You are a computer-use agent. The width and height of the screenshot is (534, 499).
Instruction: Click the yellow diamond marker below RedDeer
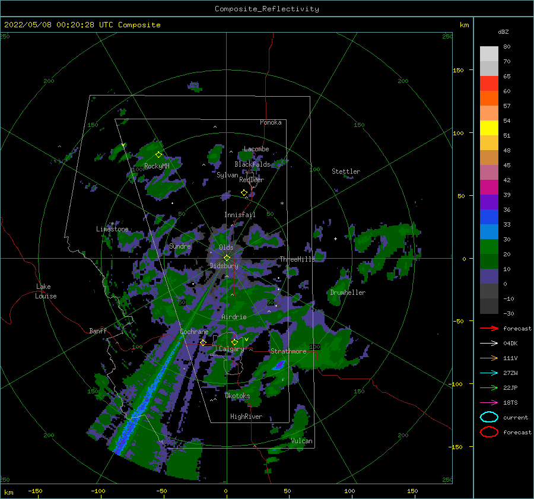click(x=244, y=193)
